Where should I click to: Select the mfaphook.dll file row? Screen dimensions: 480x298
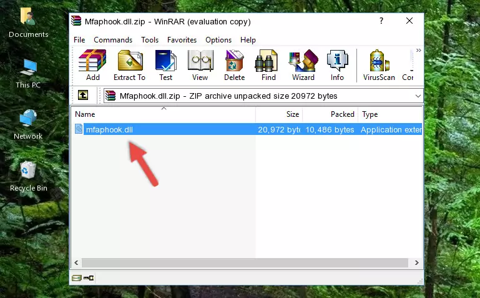[248, 129]
